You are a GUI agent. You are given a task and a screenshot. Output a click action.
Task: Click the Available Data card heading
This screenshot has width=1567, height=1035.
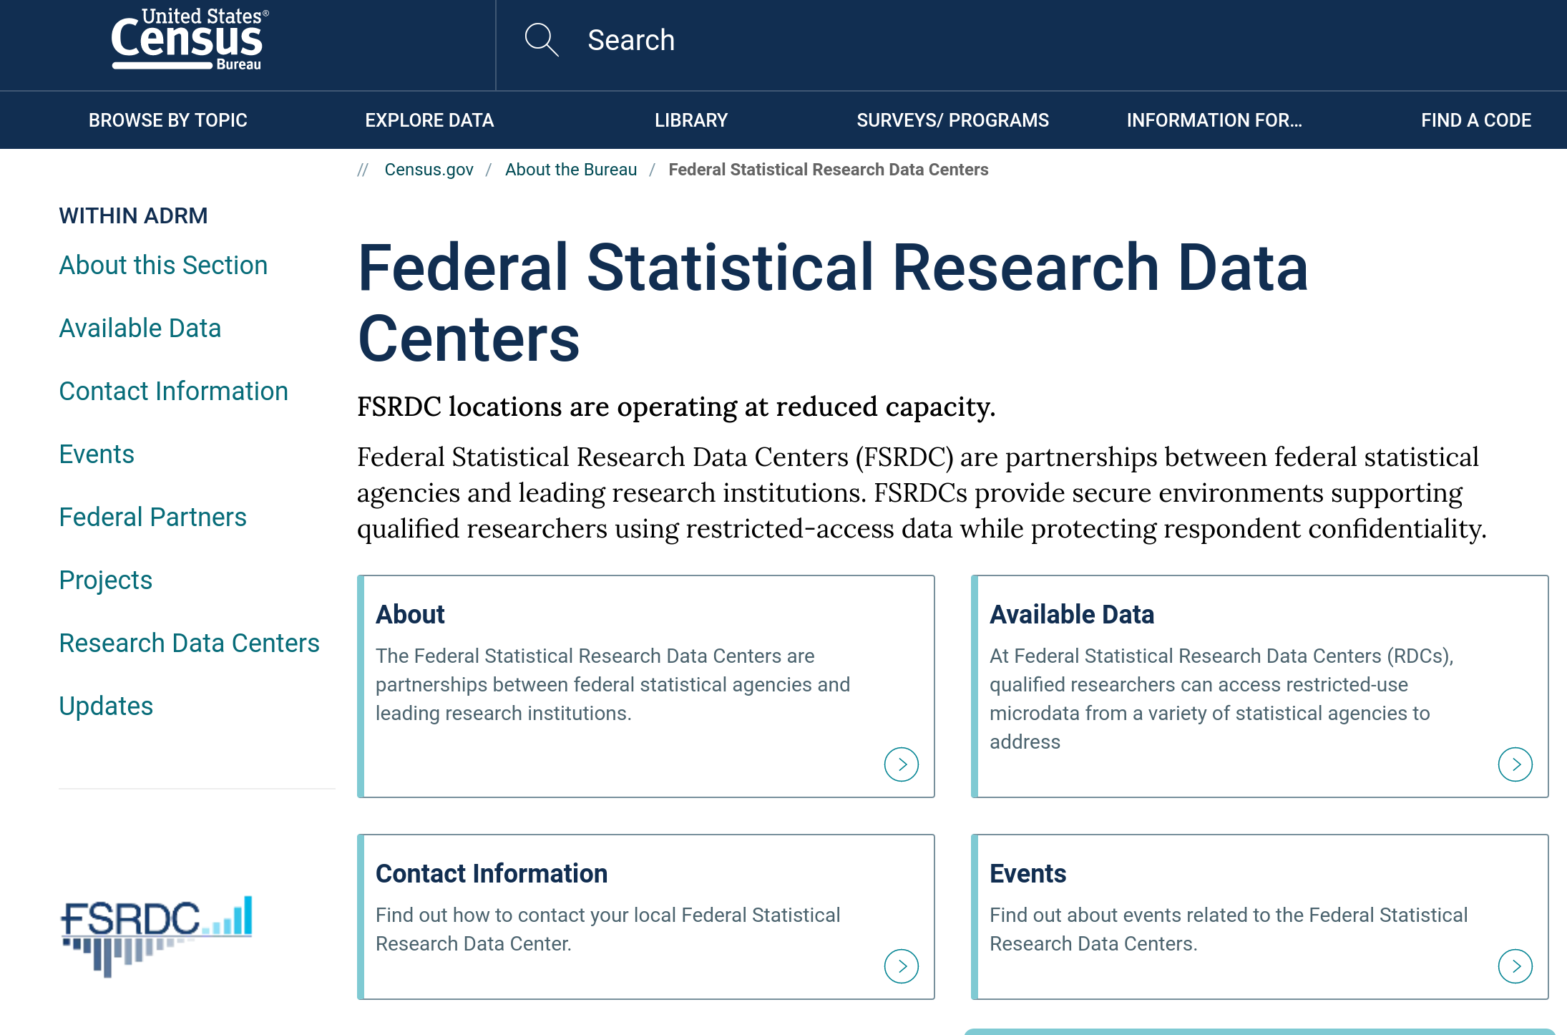1072,614
